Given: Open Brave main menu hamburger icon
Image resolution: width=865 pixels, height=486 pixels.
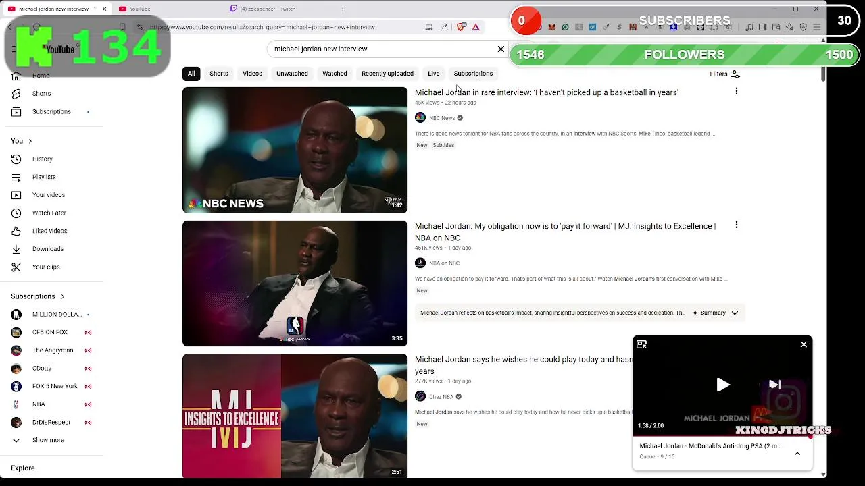Looking at the screenshot, I should 816,27.
